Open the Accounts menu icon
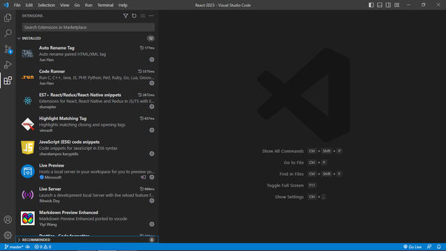 [x=8, y=220]
